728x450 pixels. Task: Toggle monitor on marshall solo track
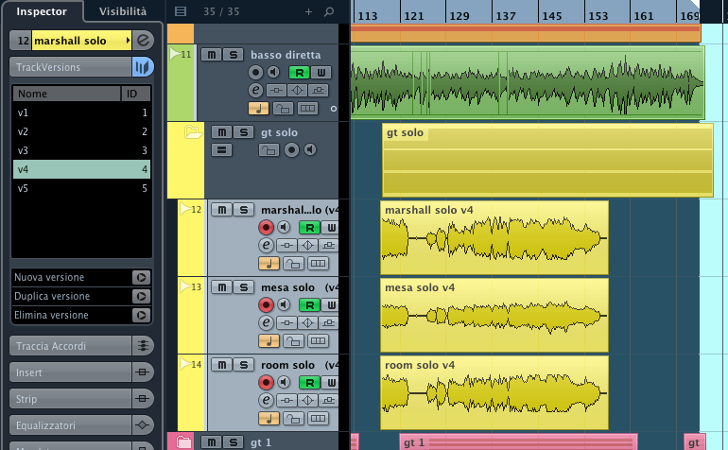[x=284, y=228]
